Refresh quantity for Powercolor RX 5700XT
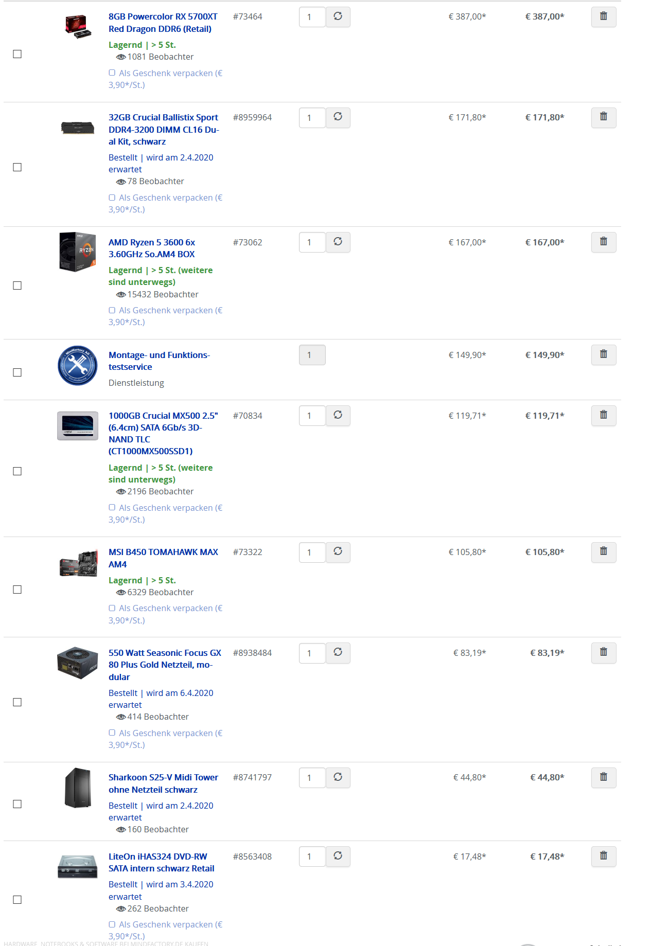This screenshot has height=946, width=651. pos(338,17)
